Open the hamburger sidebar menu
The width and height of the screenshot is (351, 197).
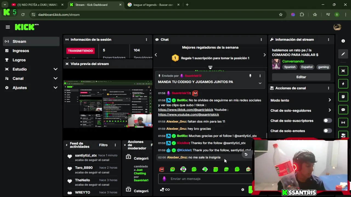[8, 27]
